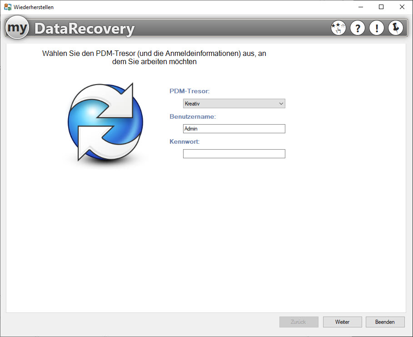Click the Kennwort label
Screen dimensions: 413x337
click(184, 141)
